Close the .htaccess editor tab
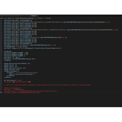 [x=37, y=16]
